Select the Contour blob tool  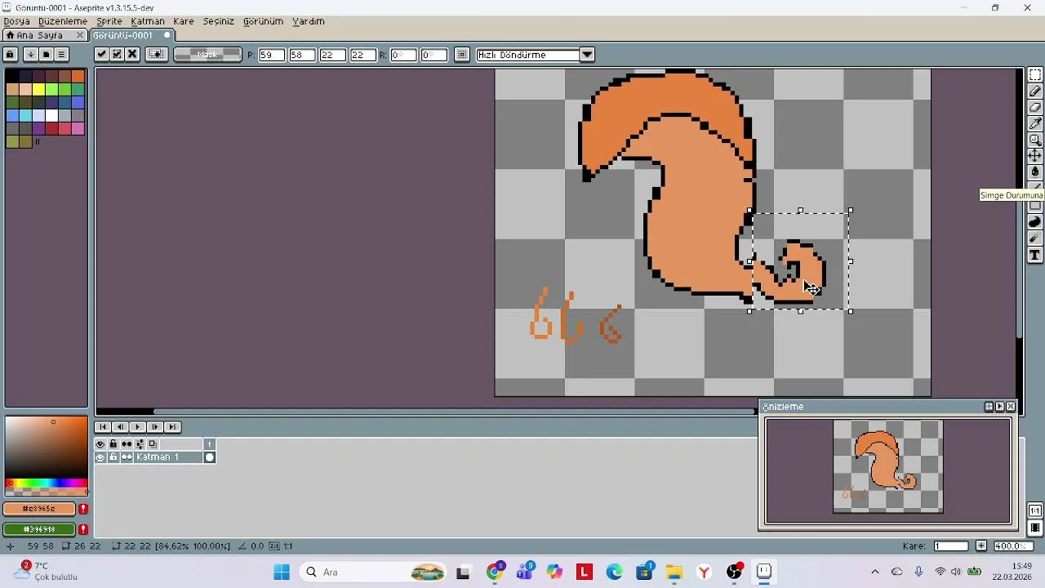click(x=1035, y=222)
